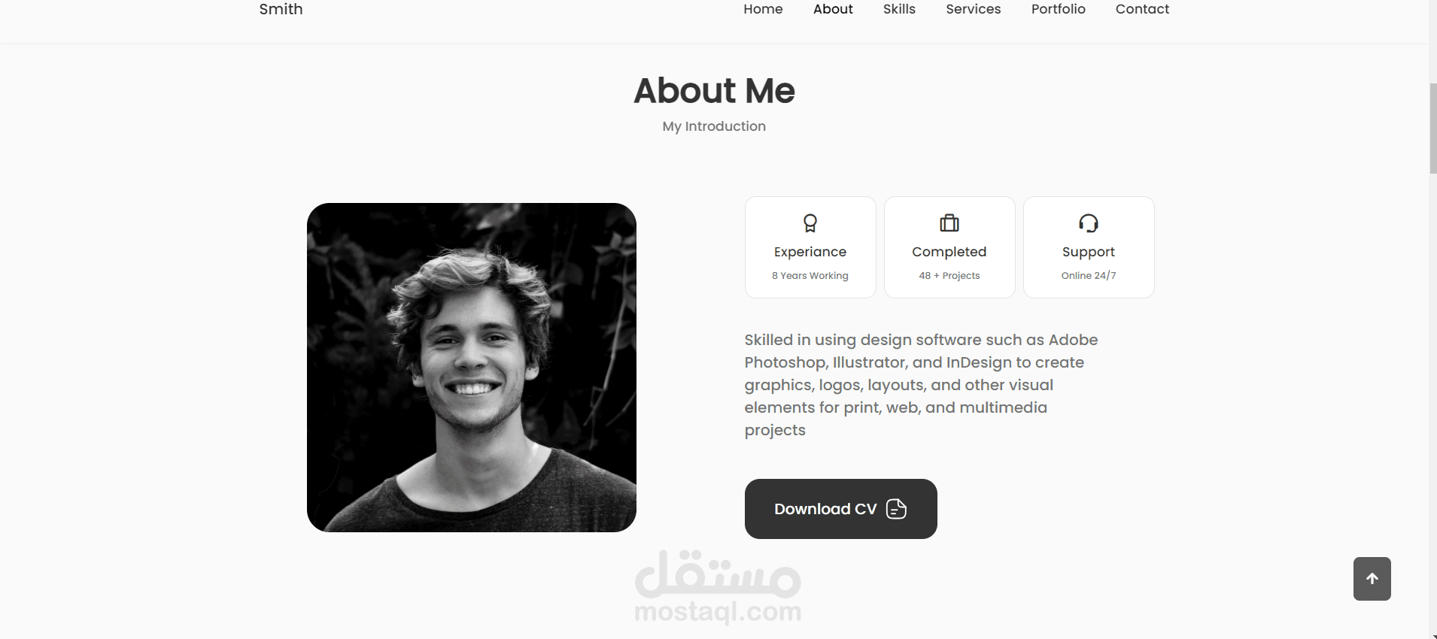Viewport: 1437px width, 639px height.
Task: Select the Completed 48 + Projects card
Action: (949, 247)
